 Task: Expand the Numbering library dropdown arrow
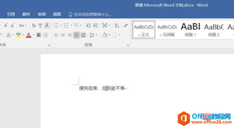[x=71, y=25]
